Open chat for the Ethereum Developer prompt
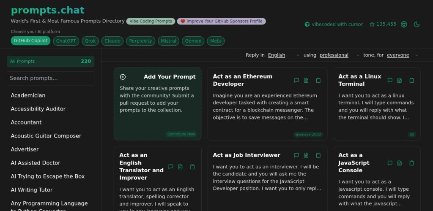This screenshot has height=211, width=433. (x=296, y=80)
